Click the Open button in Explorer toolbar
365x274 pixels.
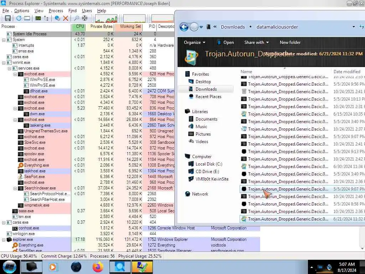(225, 42)
